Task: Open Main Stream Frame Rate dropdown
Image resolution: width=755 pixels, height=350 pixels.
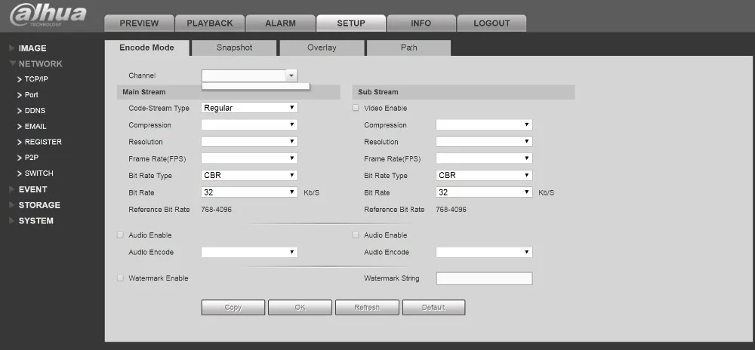Action: coord(249,158)
